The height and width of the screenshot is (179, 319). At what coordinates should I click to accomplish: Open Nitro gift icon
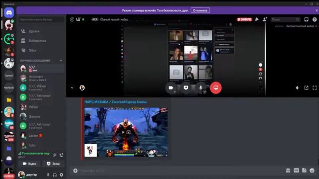(288, 171)
